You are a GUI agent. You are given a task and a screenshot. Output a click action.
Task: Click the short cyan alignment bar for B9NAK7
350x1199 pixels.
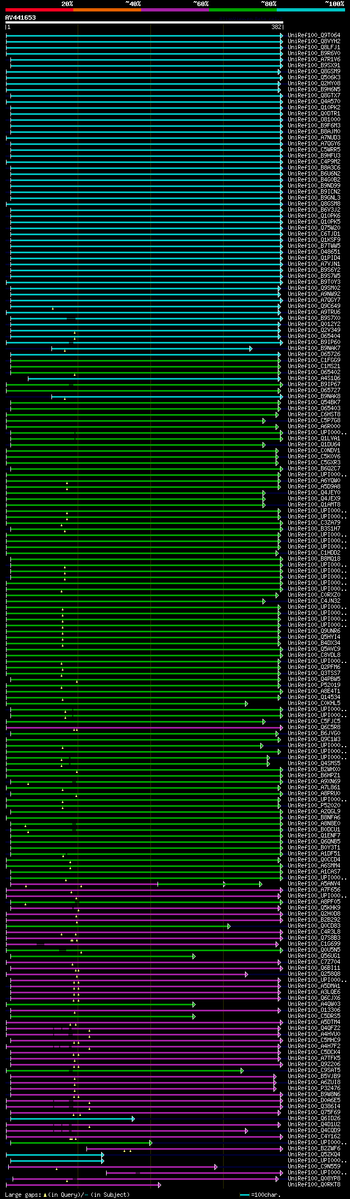pos(152,348)
